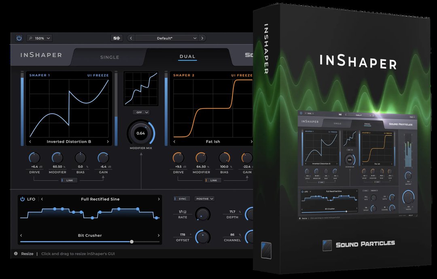437x279 pixels.
Task: Toggle the plugin power button
Action: (x=19, y=38)
